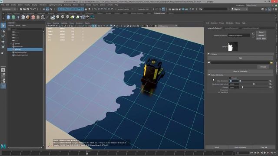This screenshot has height=156, width=278.
Task: Collapse the Octane section in Attribute Editor
Action: [208, 54]
